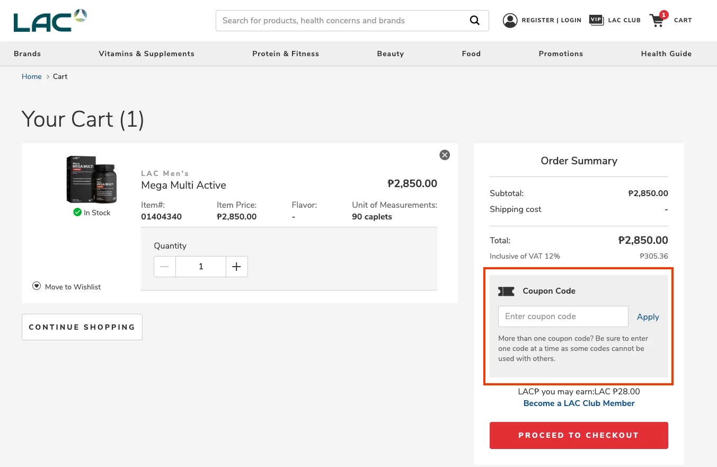Image resolution: width=717 pixels, height=467 pixels.
Task: Open the shopping cart icon
Action: pos(658,20)
